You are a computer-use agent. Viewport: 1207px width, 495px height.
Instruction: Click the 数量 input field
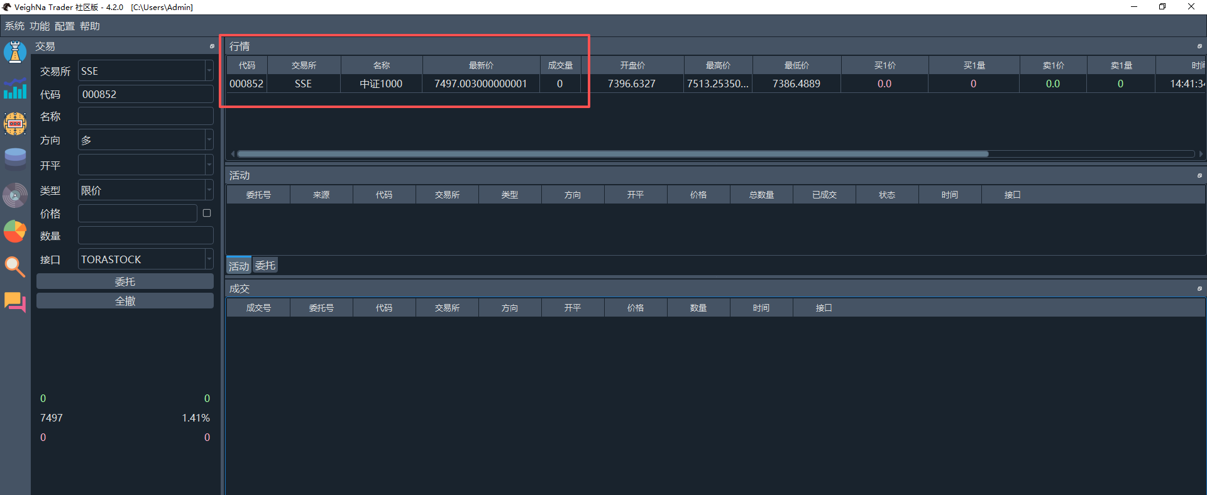[x=145, y=236]
